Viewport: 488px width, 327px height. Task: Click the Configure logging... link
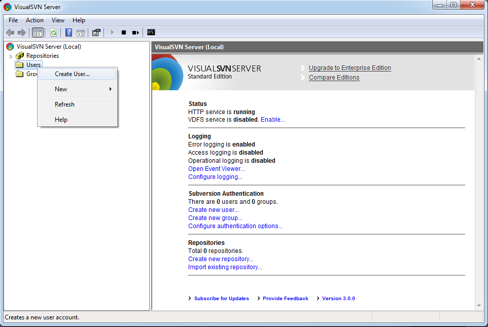pos(215,177)
